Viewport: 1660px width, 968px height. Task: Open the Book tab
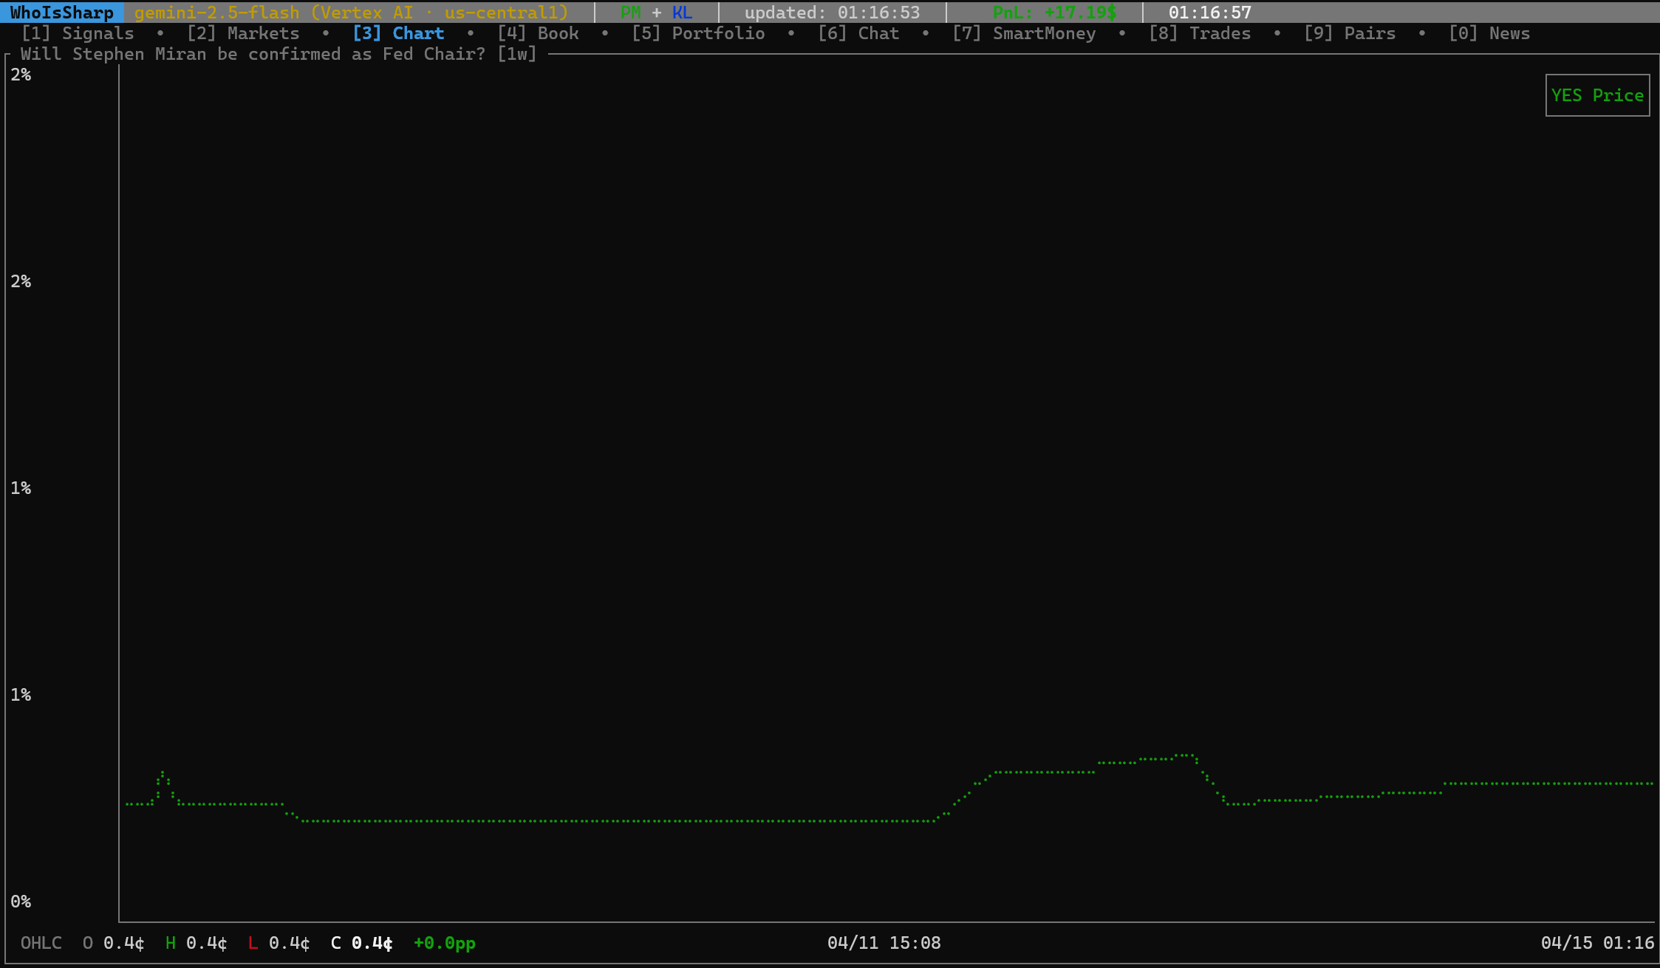click(x=538, y=33)
